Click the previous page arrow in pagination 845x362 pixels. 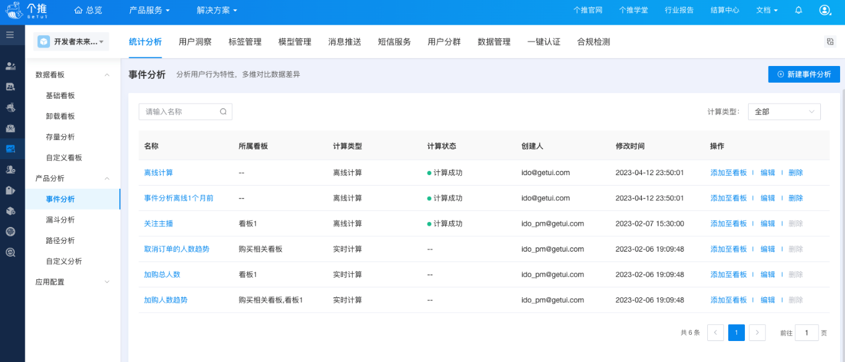[715, 332]
